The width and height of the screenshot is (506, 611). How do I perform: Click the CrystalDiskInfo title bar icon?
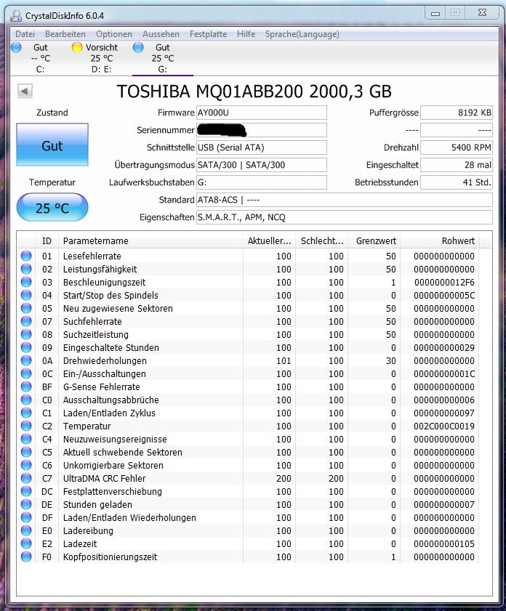coord(16,15)
